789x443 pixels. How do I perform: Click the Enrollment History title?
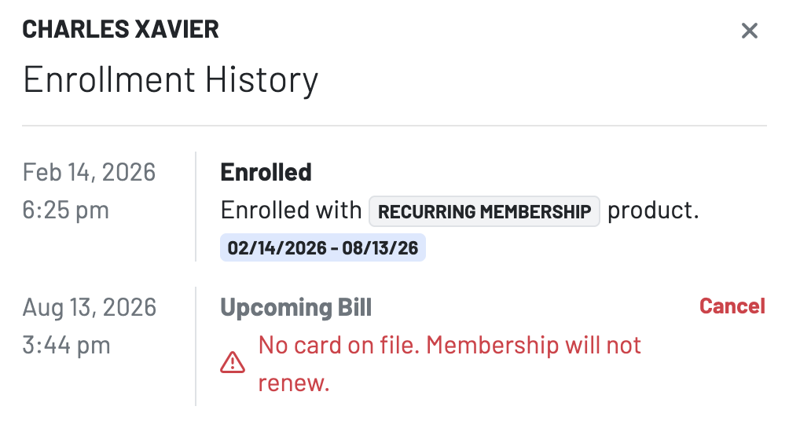171,80
